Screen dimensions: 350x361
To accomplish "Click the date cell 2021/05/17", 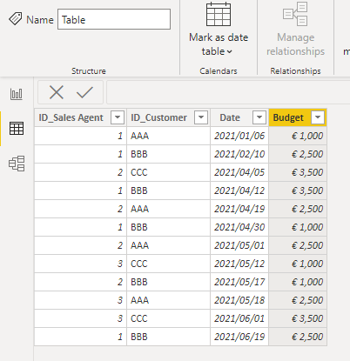I will 239,282.
